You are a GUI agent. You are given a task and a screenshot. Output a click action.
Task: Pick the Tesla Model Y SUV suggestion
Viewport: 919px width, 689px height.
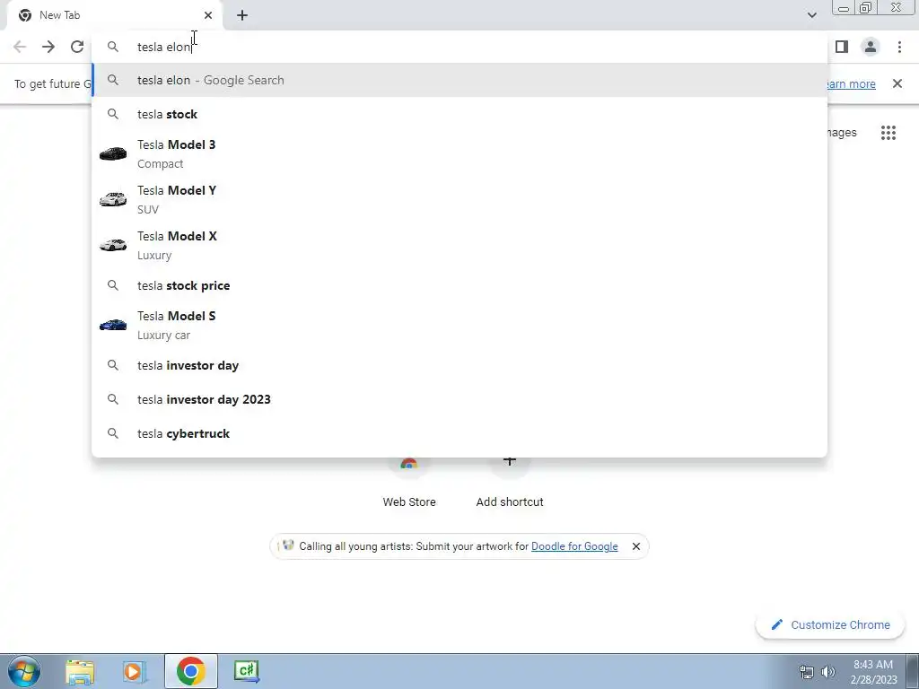coord(459,200)
